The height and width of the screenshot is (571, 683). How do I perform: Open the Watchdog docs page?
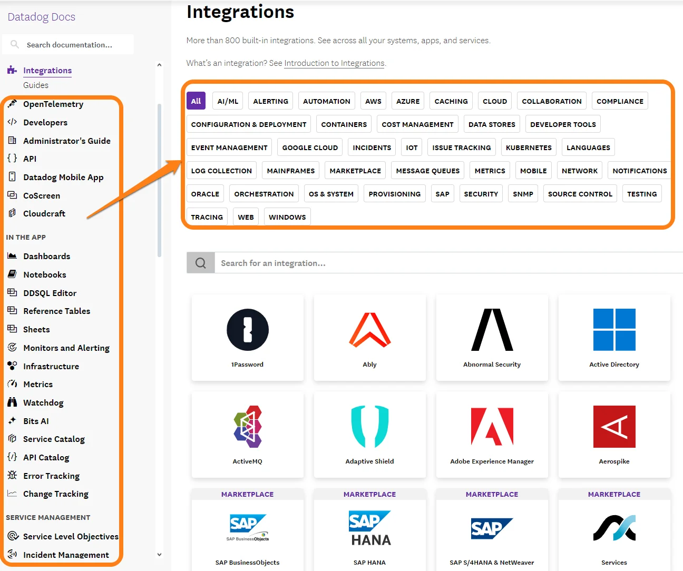43,403
